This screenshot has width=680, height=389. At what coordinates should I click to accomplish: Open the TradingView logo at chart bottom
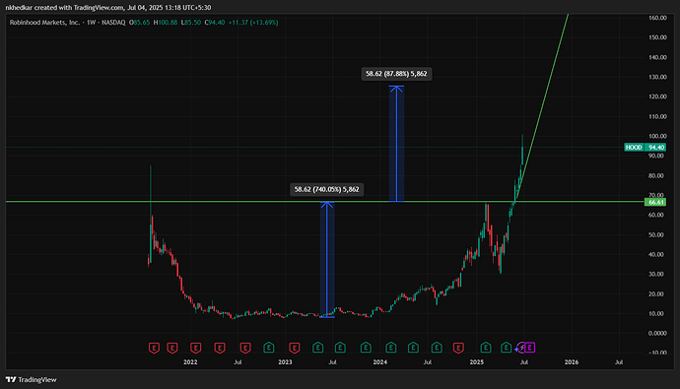pos(32,379)
